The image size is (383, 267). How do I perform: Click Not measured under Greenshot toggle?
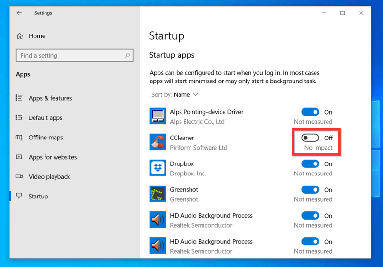click(313, 199)
